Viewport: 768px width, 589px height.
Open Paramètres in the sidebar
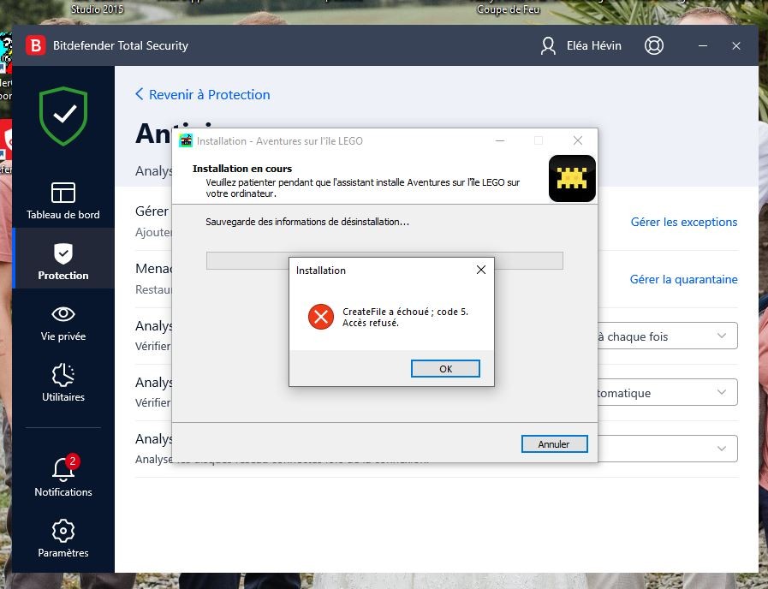pos(63,538)
